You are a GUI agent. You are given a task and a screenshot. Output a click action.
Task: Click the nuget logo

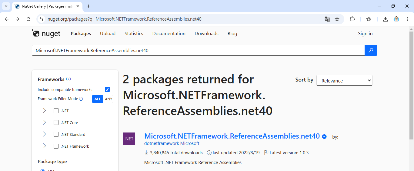46,33
